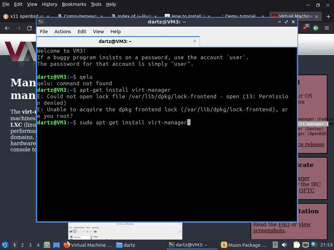This screenshot has height=250, width=334.
Task: Select the 'Virtual Machine' browser tab
Action: click(295, 16)
